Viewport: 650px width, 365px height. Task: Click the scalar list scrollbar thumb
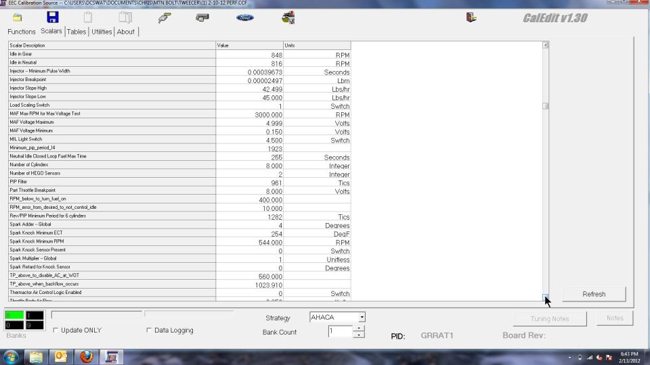tap(546, 106)
